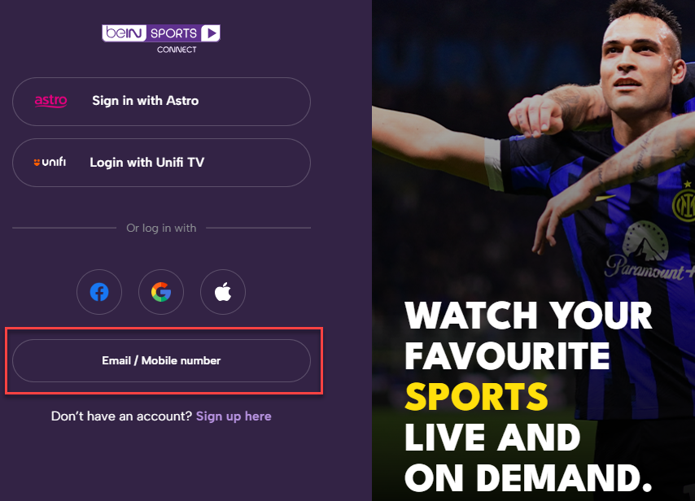Screen dimensions: 695x501
Task: Click the CONNECT label under the logo
Action: (177, 50)
